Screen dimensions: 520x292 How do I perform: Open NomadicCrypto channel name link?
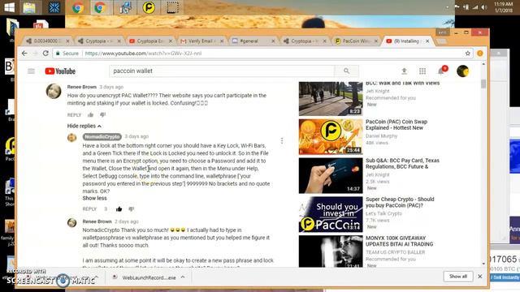click(x=102, y=136)
